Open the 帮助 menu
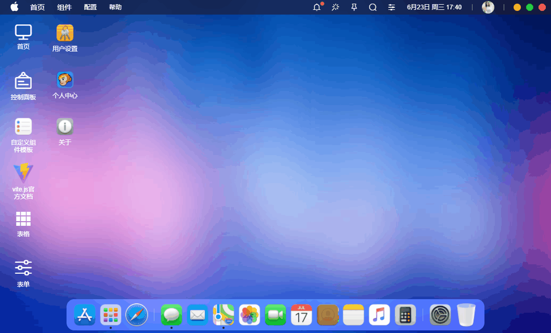The width and height of the screenshot is (551, 333). coord(115,7)
